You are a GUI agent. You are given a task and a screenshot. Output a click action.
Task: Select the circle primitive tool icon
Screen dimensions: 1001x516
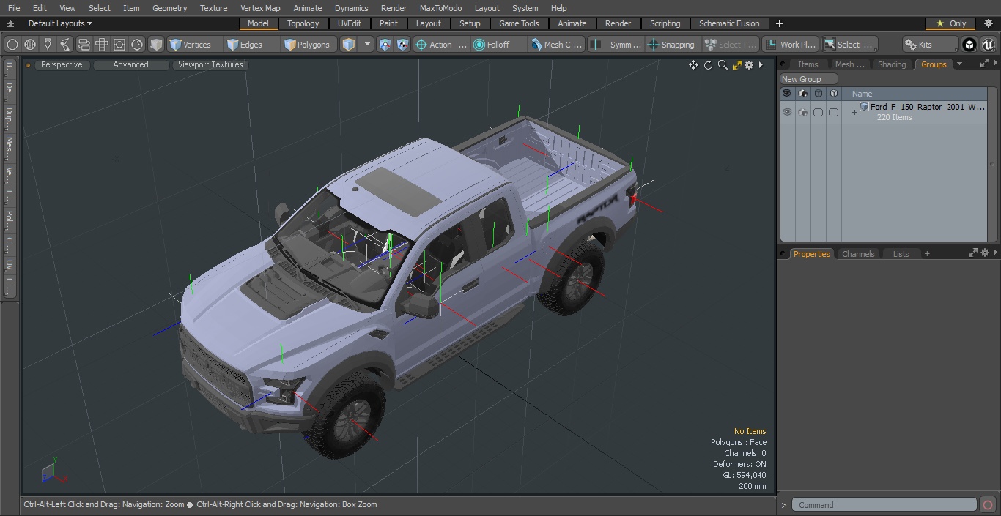pos(12,45)
